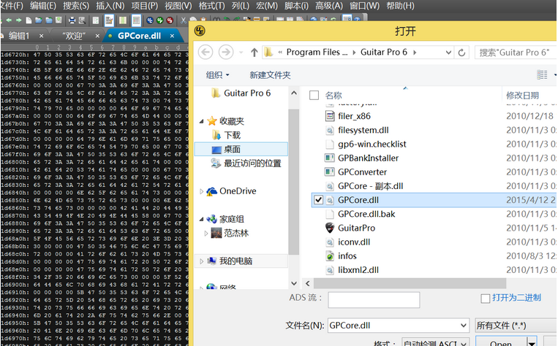Open the address bar history dropdown
This screenshot has height=346, width=558.
pyautogui.click(x=448, y=53)
